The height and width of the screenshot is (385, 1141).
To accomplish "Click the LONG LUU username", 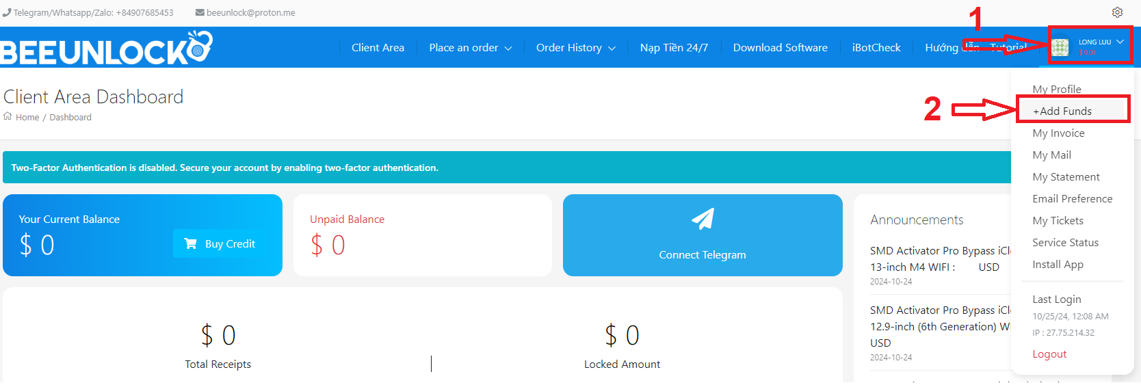I will click(x=1094, y=42).
